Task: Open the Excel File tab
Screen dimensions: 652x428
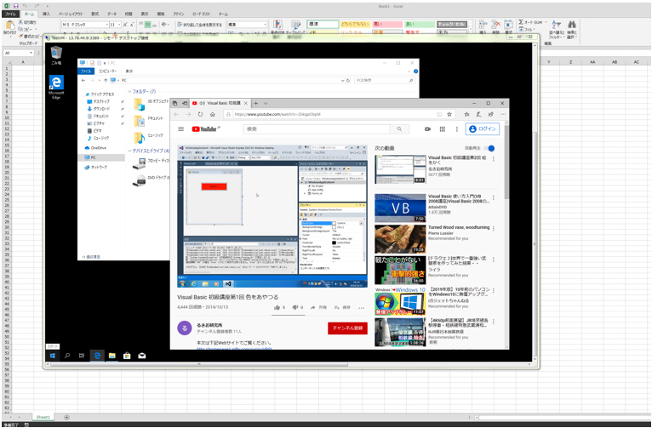Action: (x=10, y=14)
